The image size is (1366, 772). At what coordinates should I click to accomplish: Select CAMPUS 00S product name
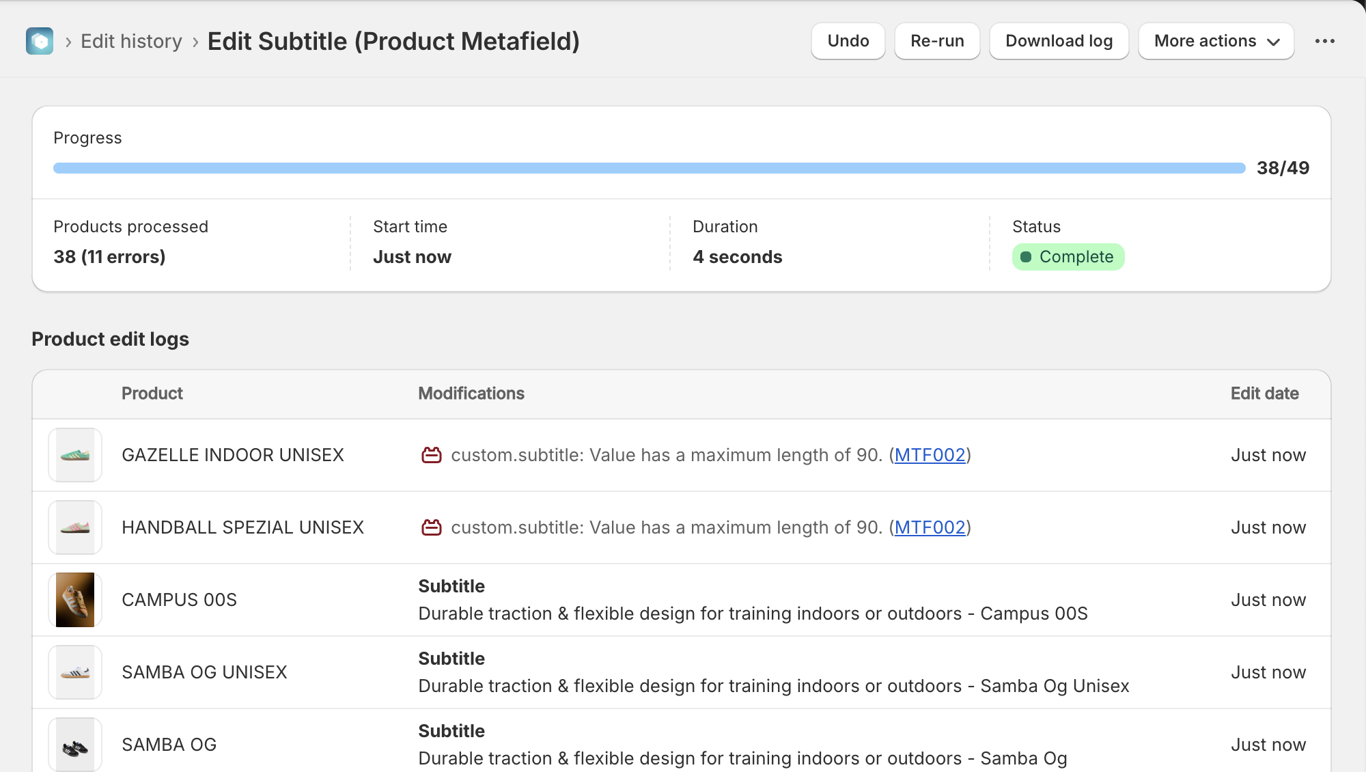click(180, 600)
